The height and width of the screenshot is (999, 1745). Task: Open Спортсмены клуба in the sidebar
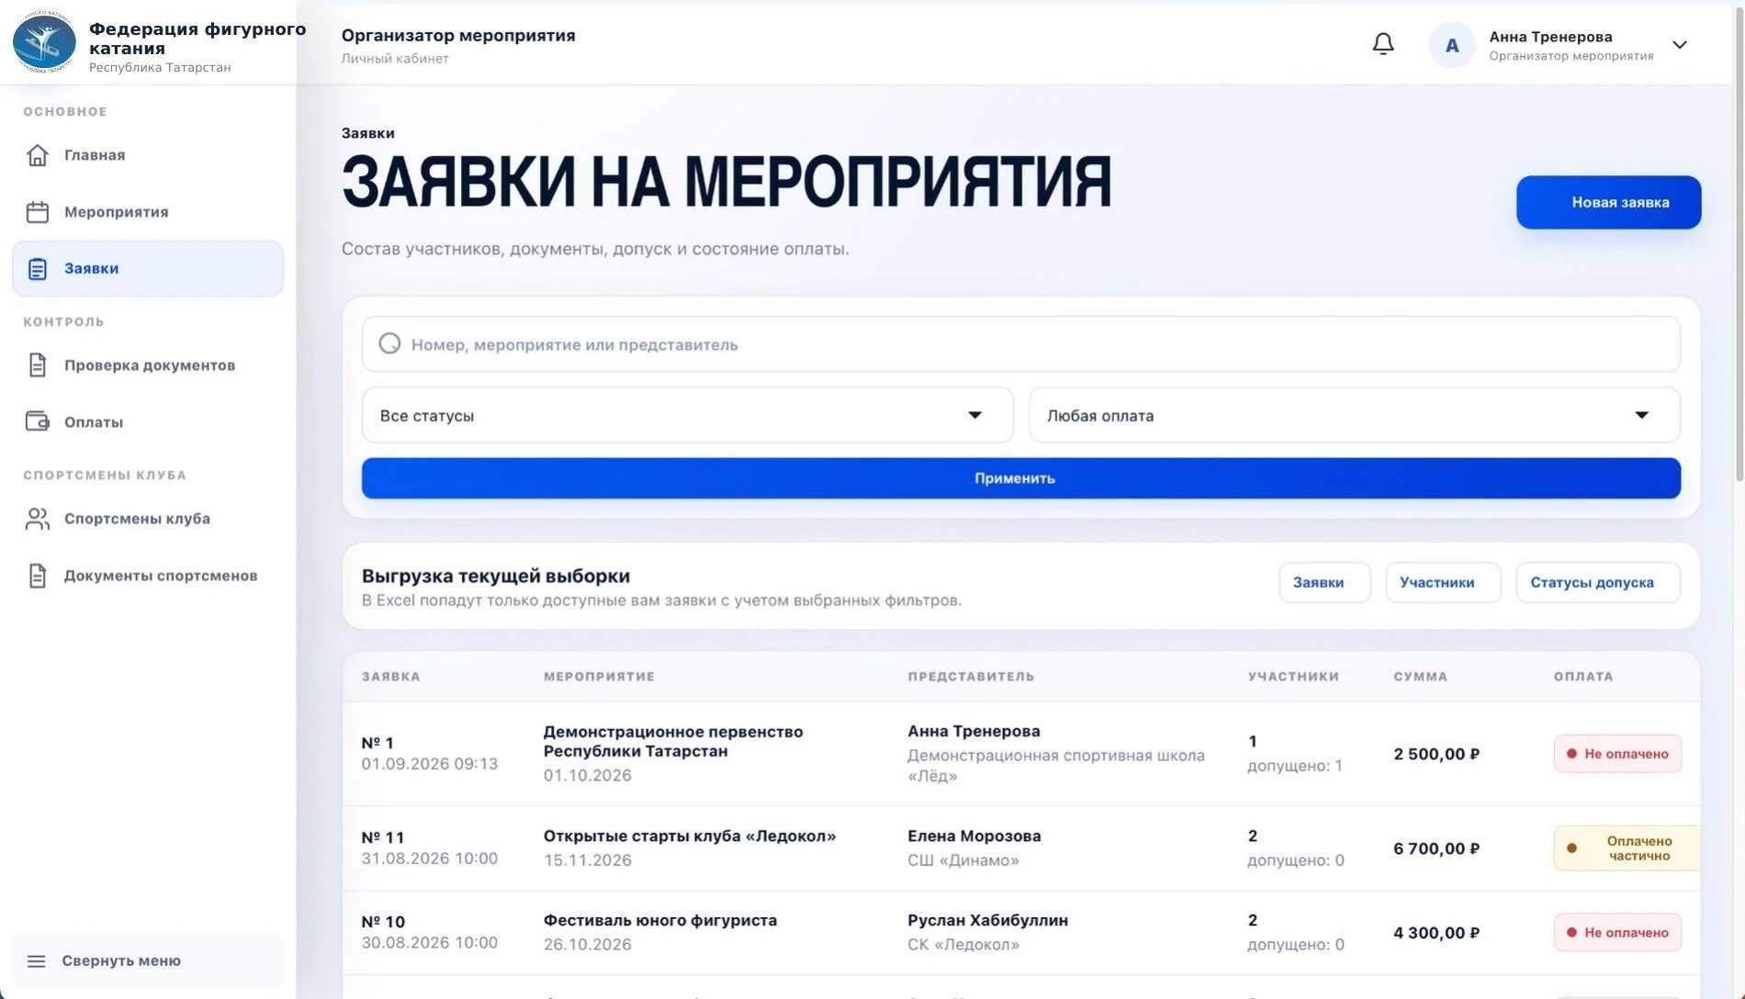pyautogui.click(x=148, y=519)
